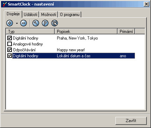
Task: Click the Lokální datum a čas description
Action: 74,56
